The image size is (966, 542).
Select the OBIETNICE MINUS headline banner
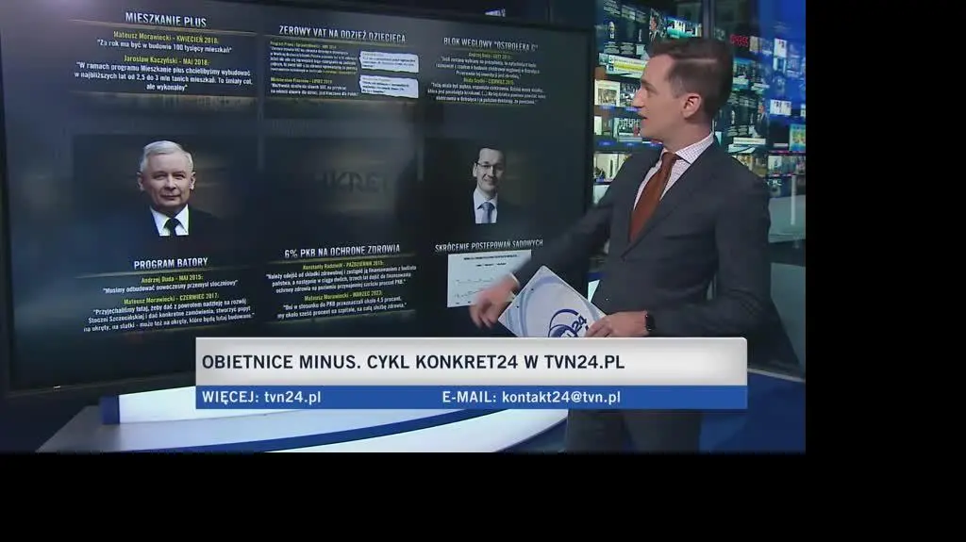tap(413, 362)
